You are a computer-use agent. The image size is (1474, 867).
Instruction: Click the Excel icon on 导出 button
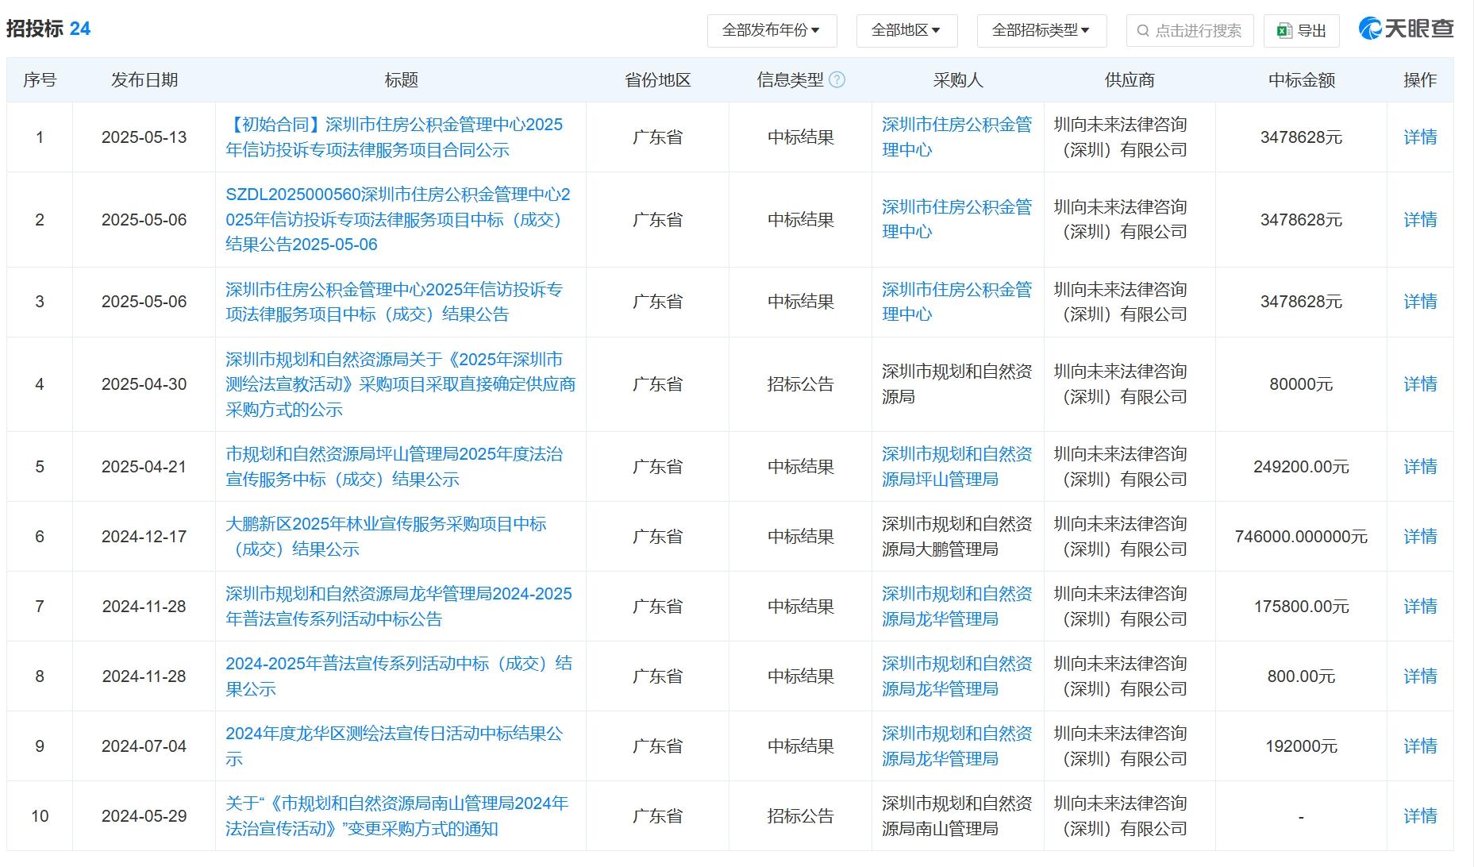tap(1283, 31)
